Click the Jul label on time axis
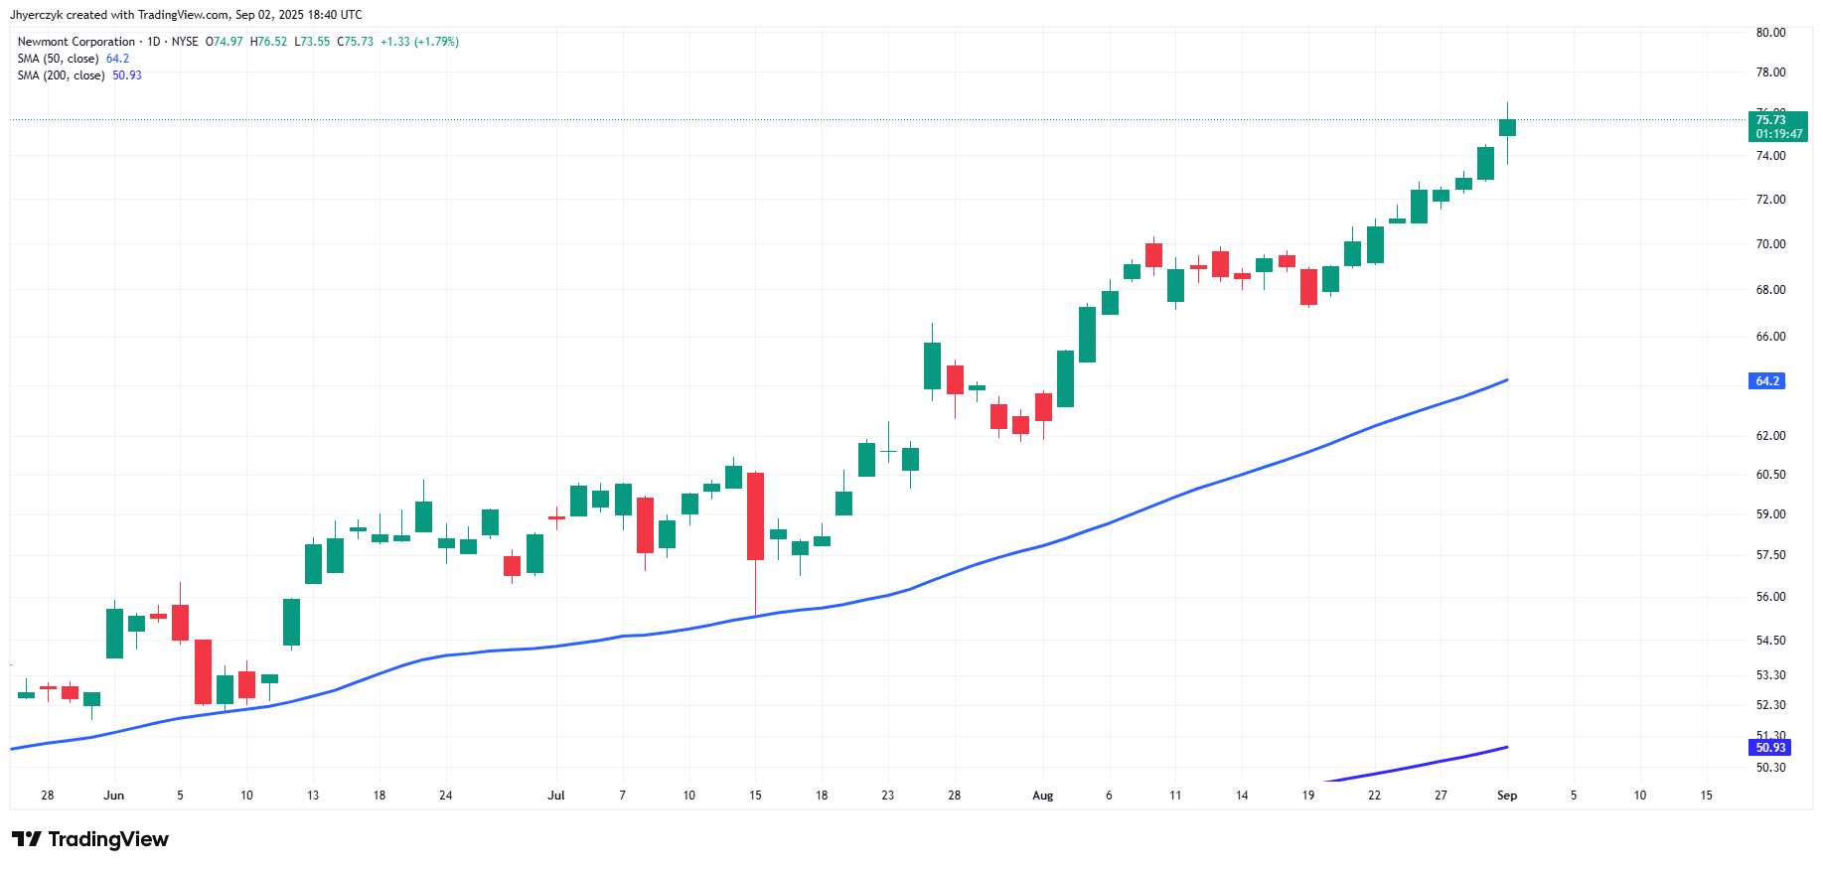The width and height of the screenshot is (1823, 869). pyautogui.click(x=556, y=796)
